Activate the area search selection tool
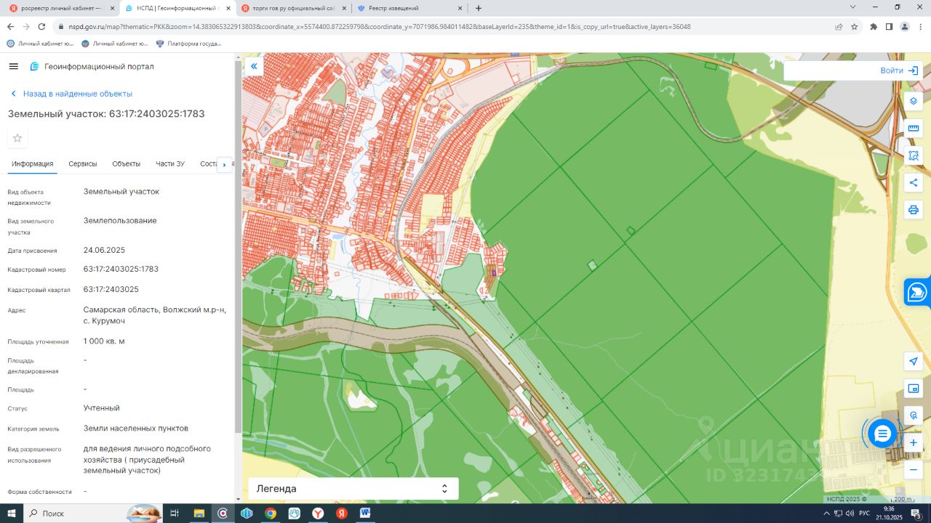Image resolution: width=931 pixels, height=523 pixels. coord(914,155)
